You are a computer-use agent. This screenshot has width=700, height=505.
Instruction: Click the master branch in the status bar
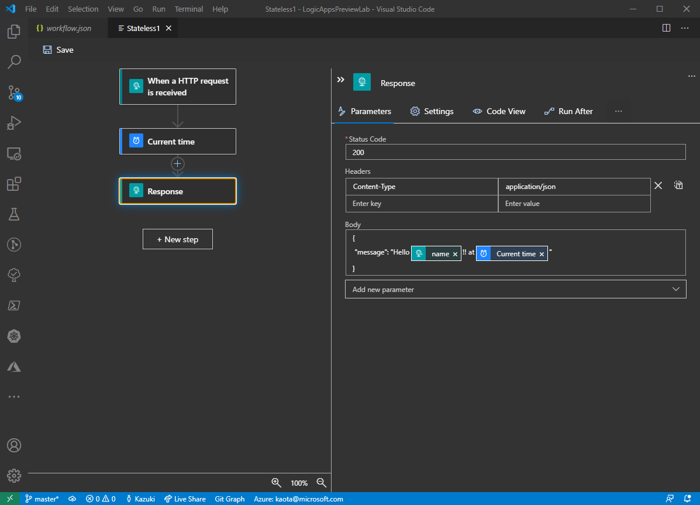[42, 499]
